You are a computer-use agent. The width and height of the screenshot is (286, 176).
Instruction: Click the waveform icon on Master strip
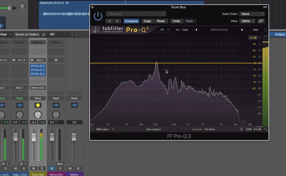click(x=74, y=105)
